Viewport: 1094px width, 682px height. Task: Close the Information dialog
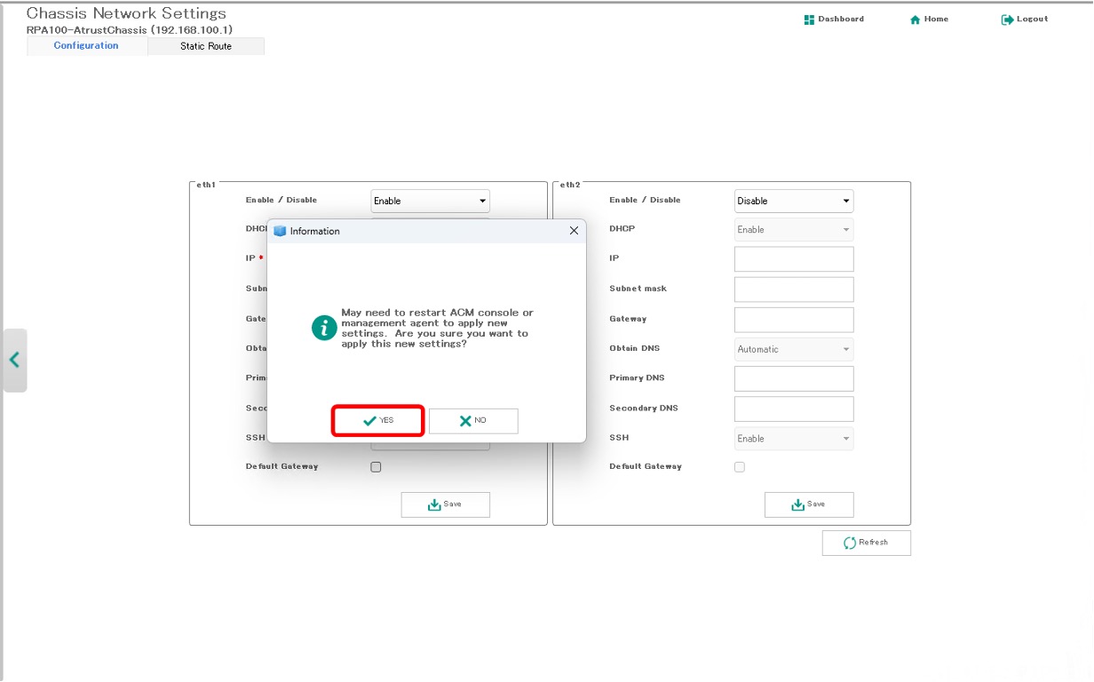click(574, 231)
